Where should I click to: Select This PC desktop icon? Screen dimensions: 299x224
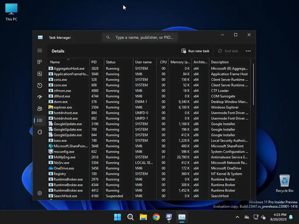(11, 12)
